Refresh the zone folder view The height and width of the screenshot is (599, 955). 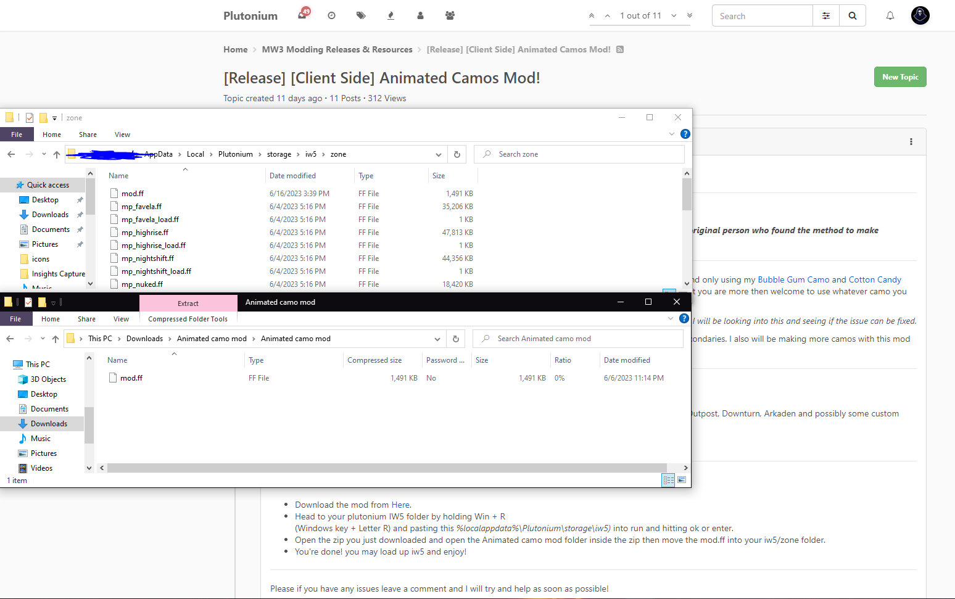tap(457, 154)
